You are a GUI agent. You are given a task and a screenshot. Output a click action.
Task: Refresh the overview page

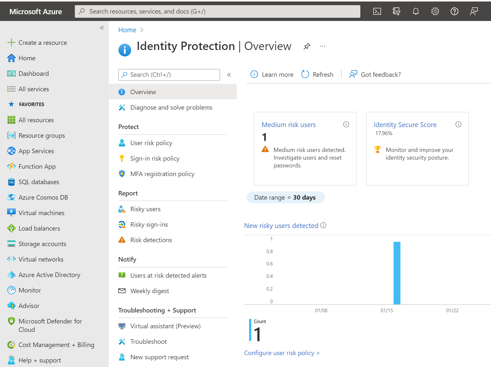coord(317,74)
